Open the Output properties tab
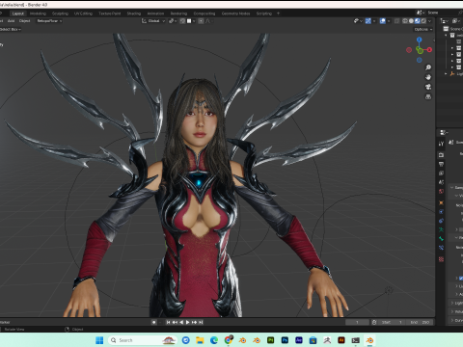463x347 pixels. click(441, 164)
